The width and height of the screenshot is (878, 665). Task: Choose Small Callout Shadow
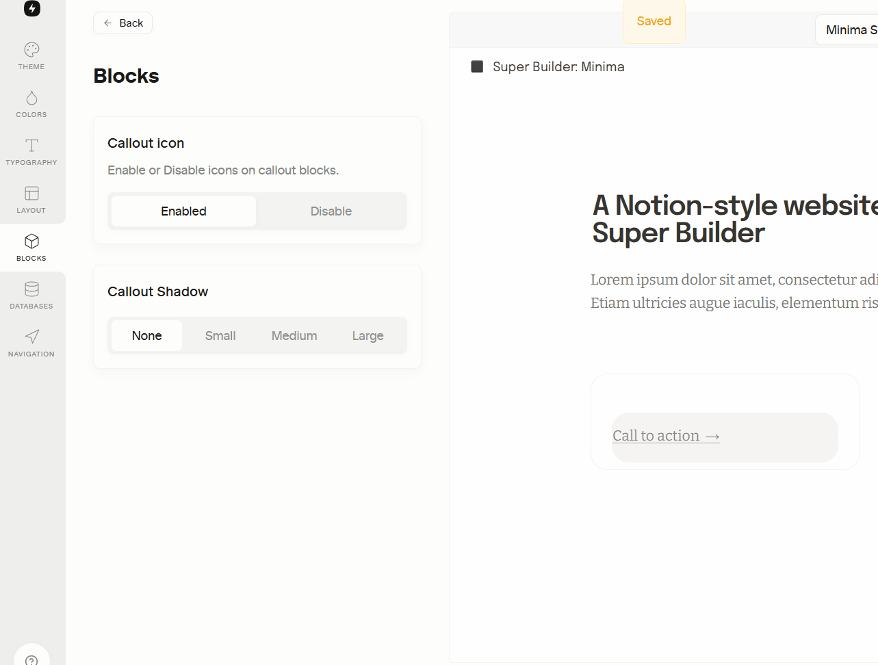point(220,336)
